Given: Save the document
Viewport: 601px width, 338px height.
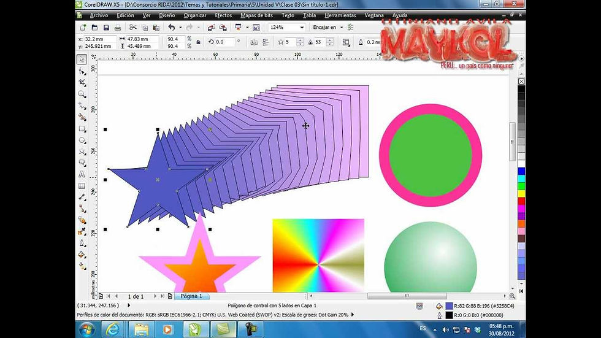Looking at the screenshot, I should coord(106,28).
